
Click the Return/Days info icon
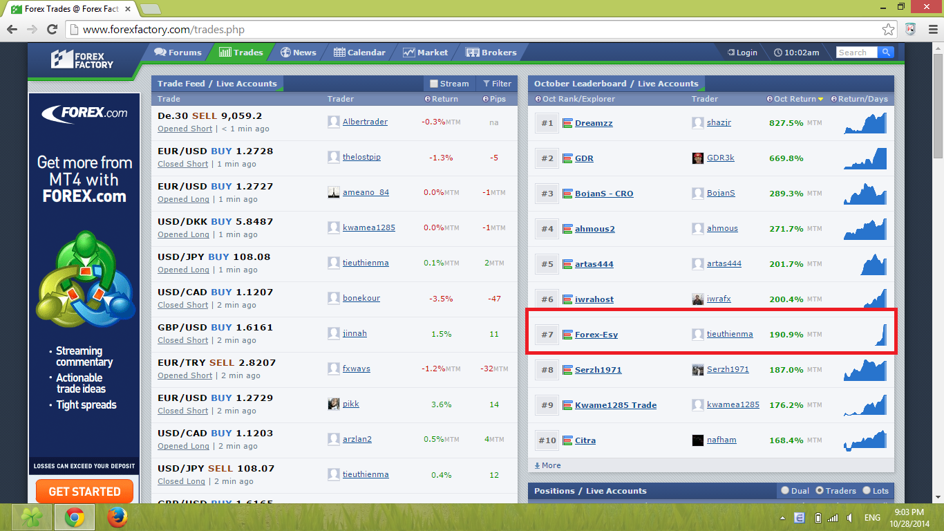(x=834, y=99)
